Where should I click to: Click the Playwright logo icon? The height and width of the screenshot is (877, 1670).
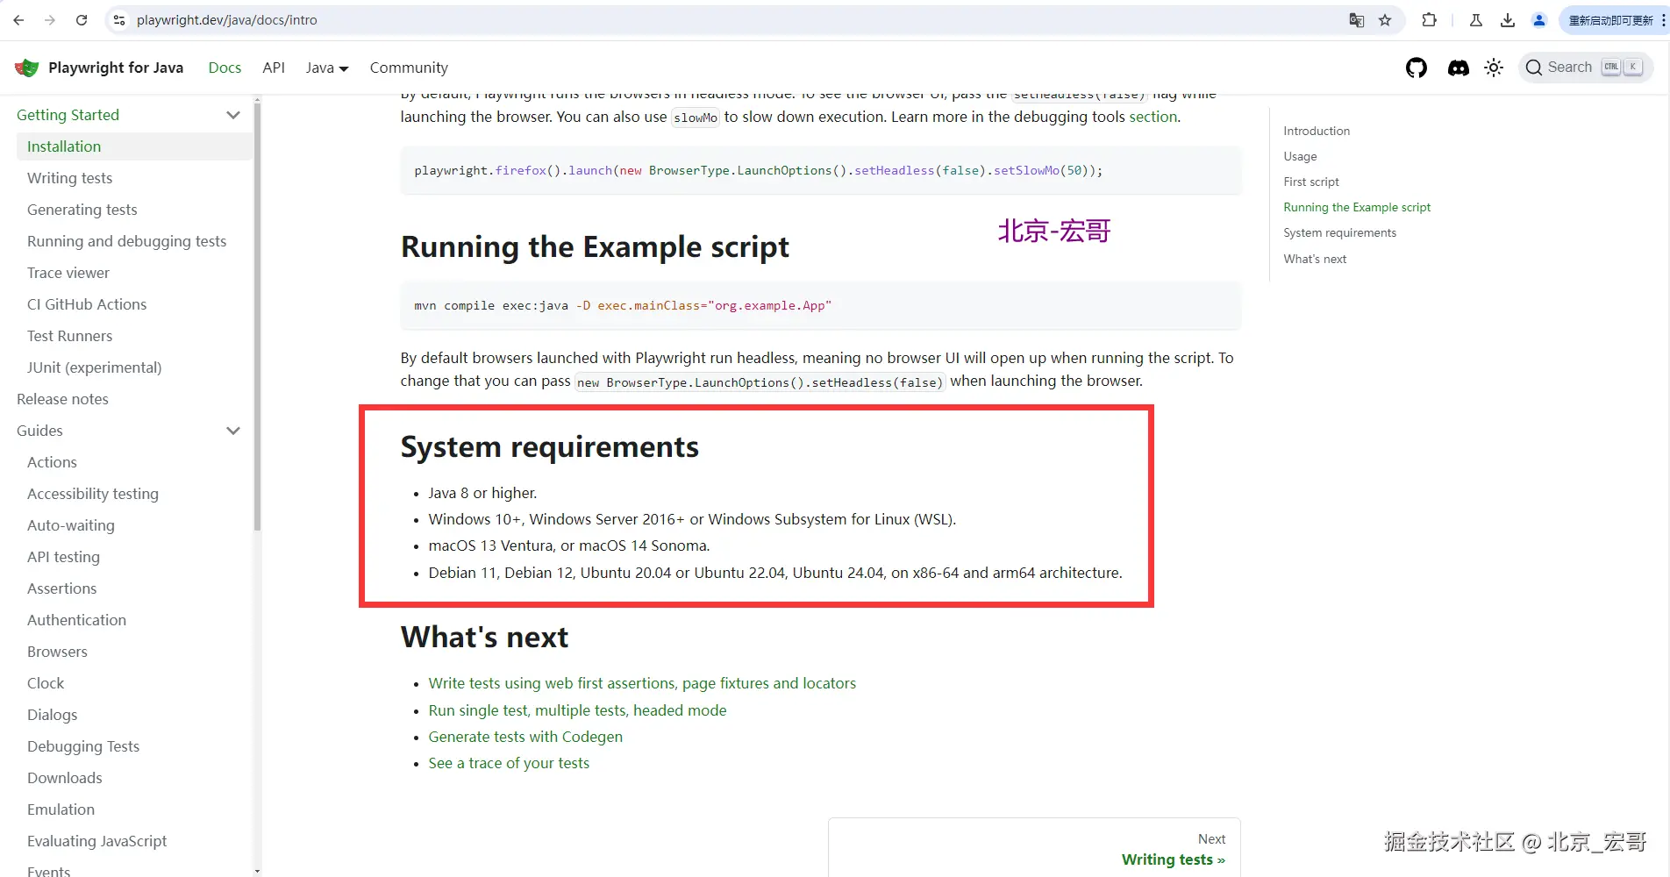[x=27, y=68]
